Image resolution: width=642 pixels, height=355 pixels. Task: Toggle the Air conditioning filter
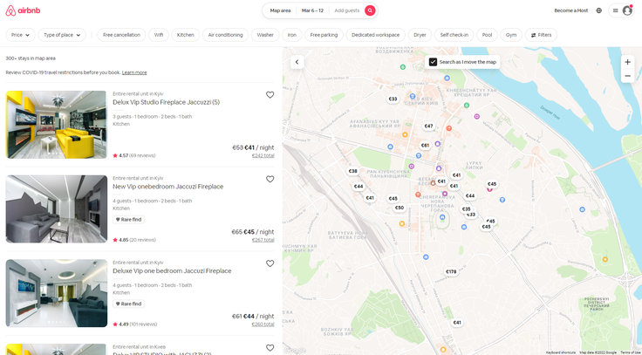coord(225,35)
